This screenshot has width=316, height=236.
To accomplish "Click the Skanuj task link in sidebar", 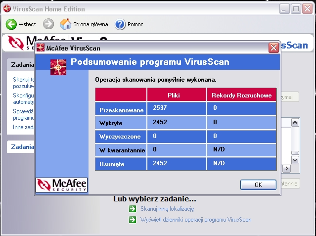I will (24, 83).
